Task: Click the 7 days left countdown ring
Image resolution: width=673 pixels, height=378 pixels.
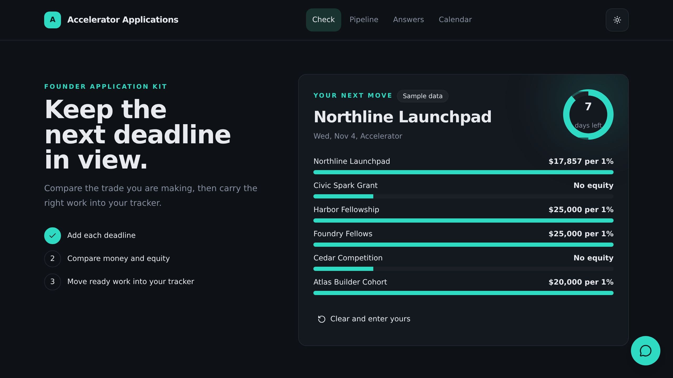Action: tap(588, 114)
